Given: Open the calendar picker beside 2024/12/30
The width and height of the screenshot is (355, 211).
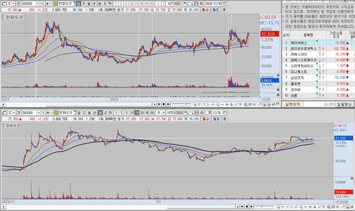Looking at the screenshot, I should click(x=224, y=3).
